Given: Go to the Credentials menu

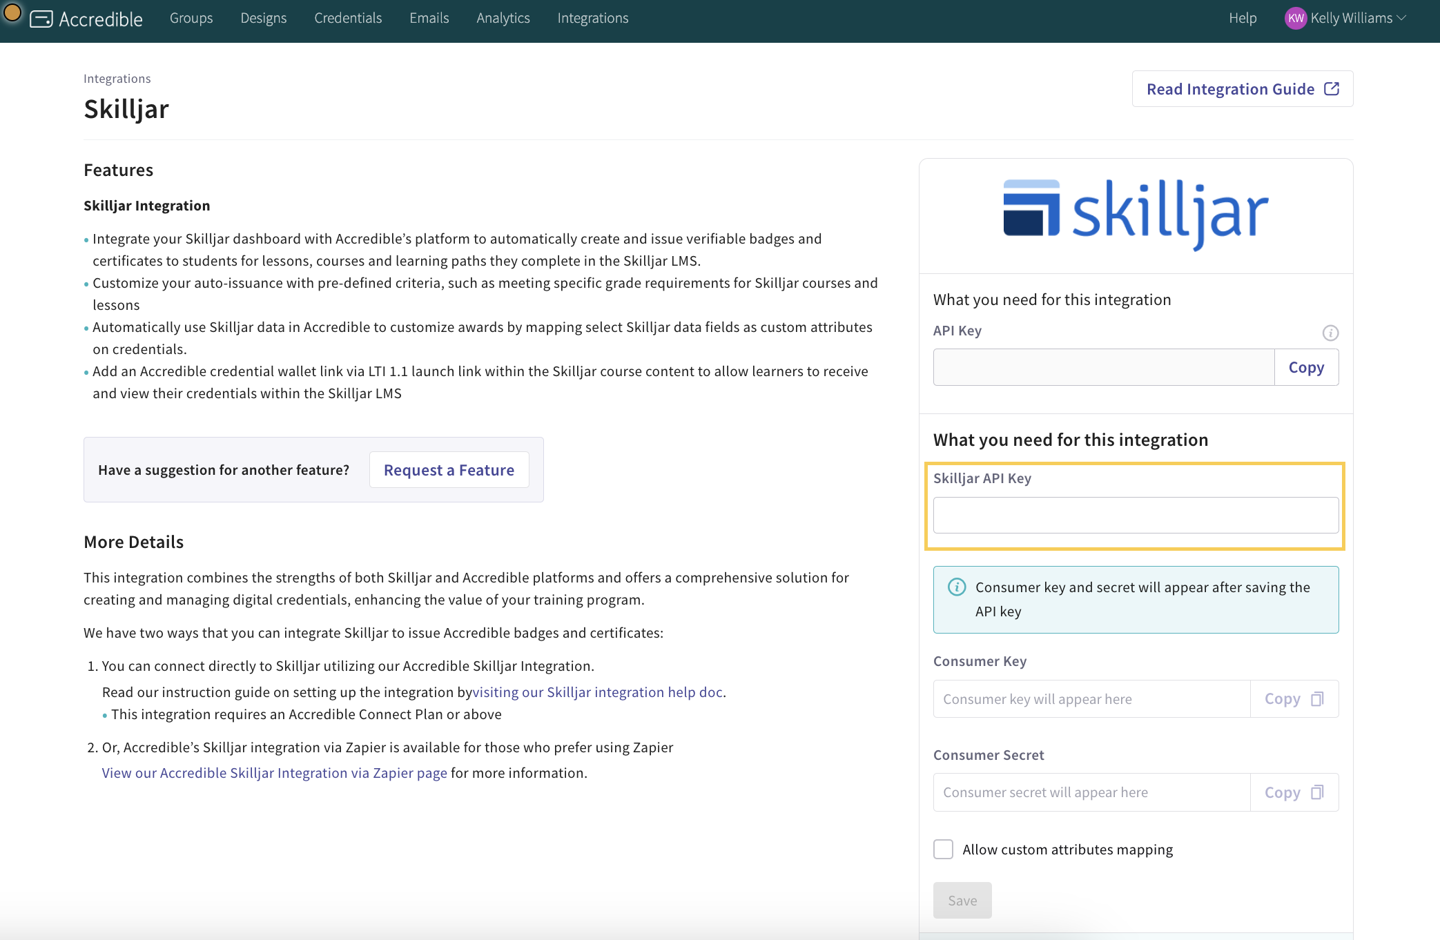Looking at the screenshot, I should click(x=348, y=19).
